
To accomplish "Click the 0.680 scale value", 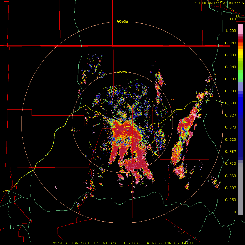I will tap(231, 103).
